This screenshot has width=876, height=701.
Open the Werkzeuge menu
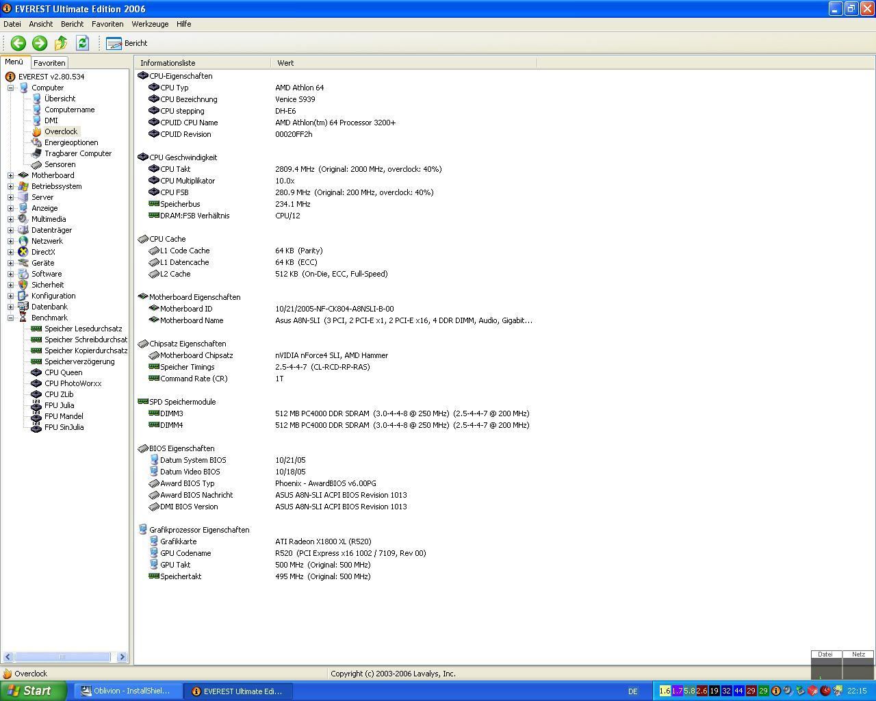click(x=150, y=24)
